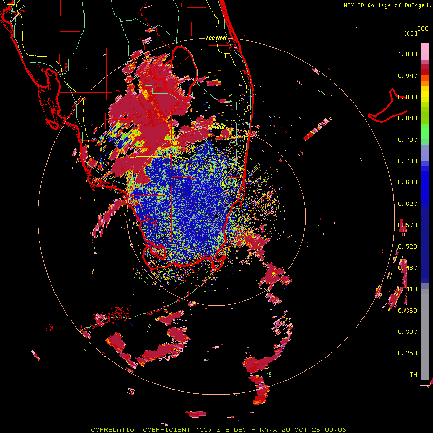Viewport: 433px width, 433px height.
Task: Click the 00:08 timestamp
Action: (x=335, y=430)
